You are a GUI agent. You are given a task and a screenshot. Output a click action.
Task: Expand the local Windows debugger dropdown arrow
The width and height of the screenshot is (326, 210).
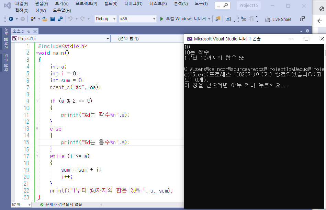(209, 19)
